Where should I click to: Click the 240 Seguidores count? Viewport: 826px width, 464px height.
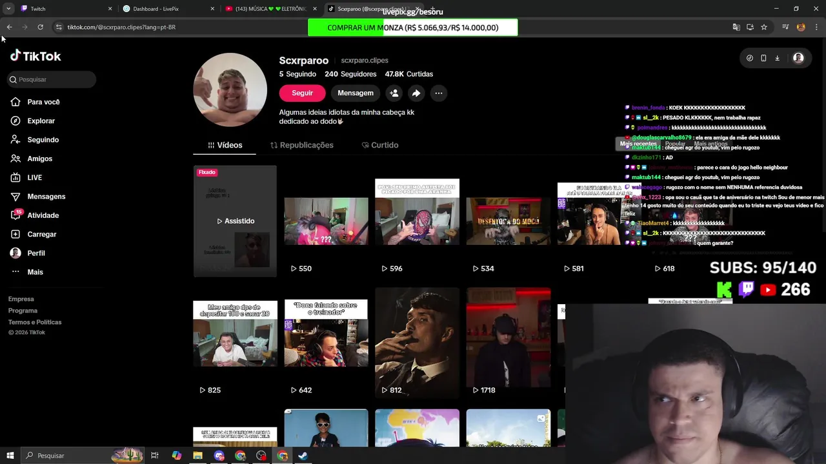pos(350,74)
